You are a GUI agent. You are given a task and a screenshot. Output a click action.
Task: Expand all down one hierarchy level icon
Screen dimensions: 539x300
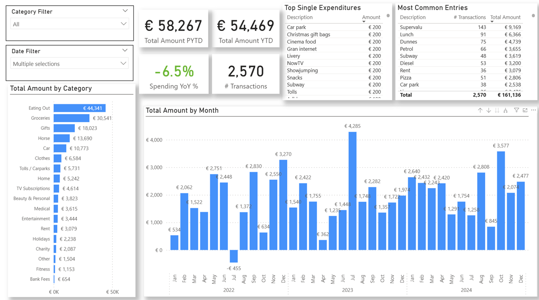pos(505,110)
